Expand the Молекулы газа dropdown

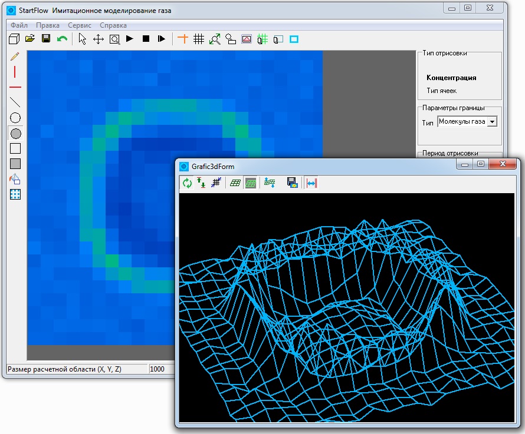pos(492,122)
